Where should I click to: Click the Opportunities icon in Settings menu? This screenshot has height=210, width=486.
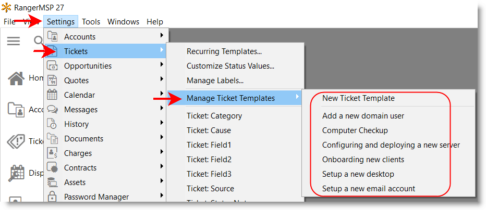point(52,66)
